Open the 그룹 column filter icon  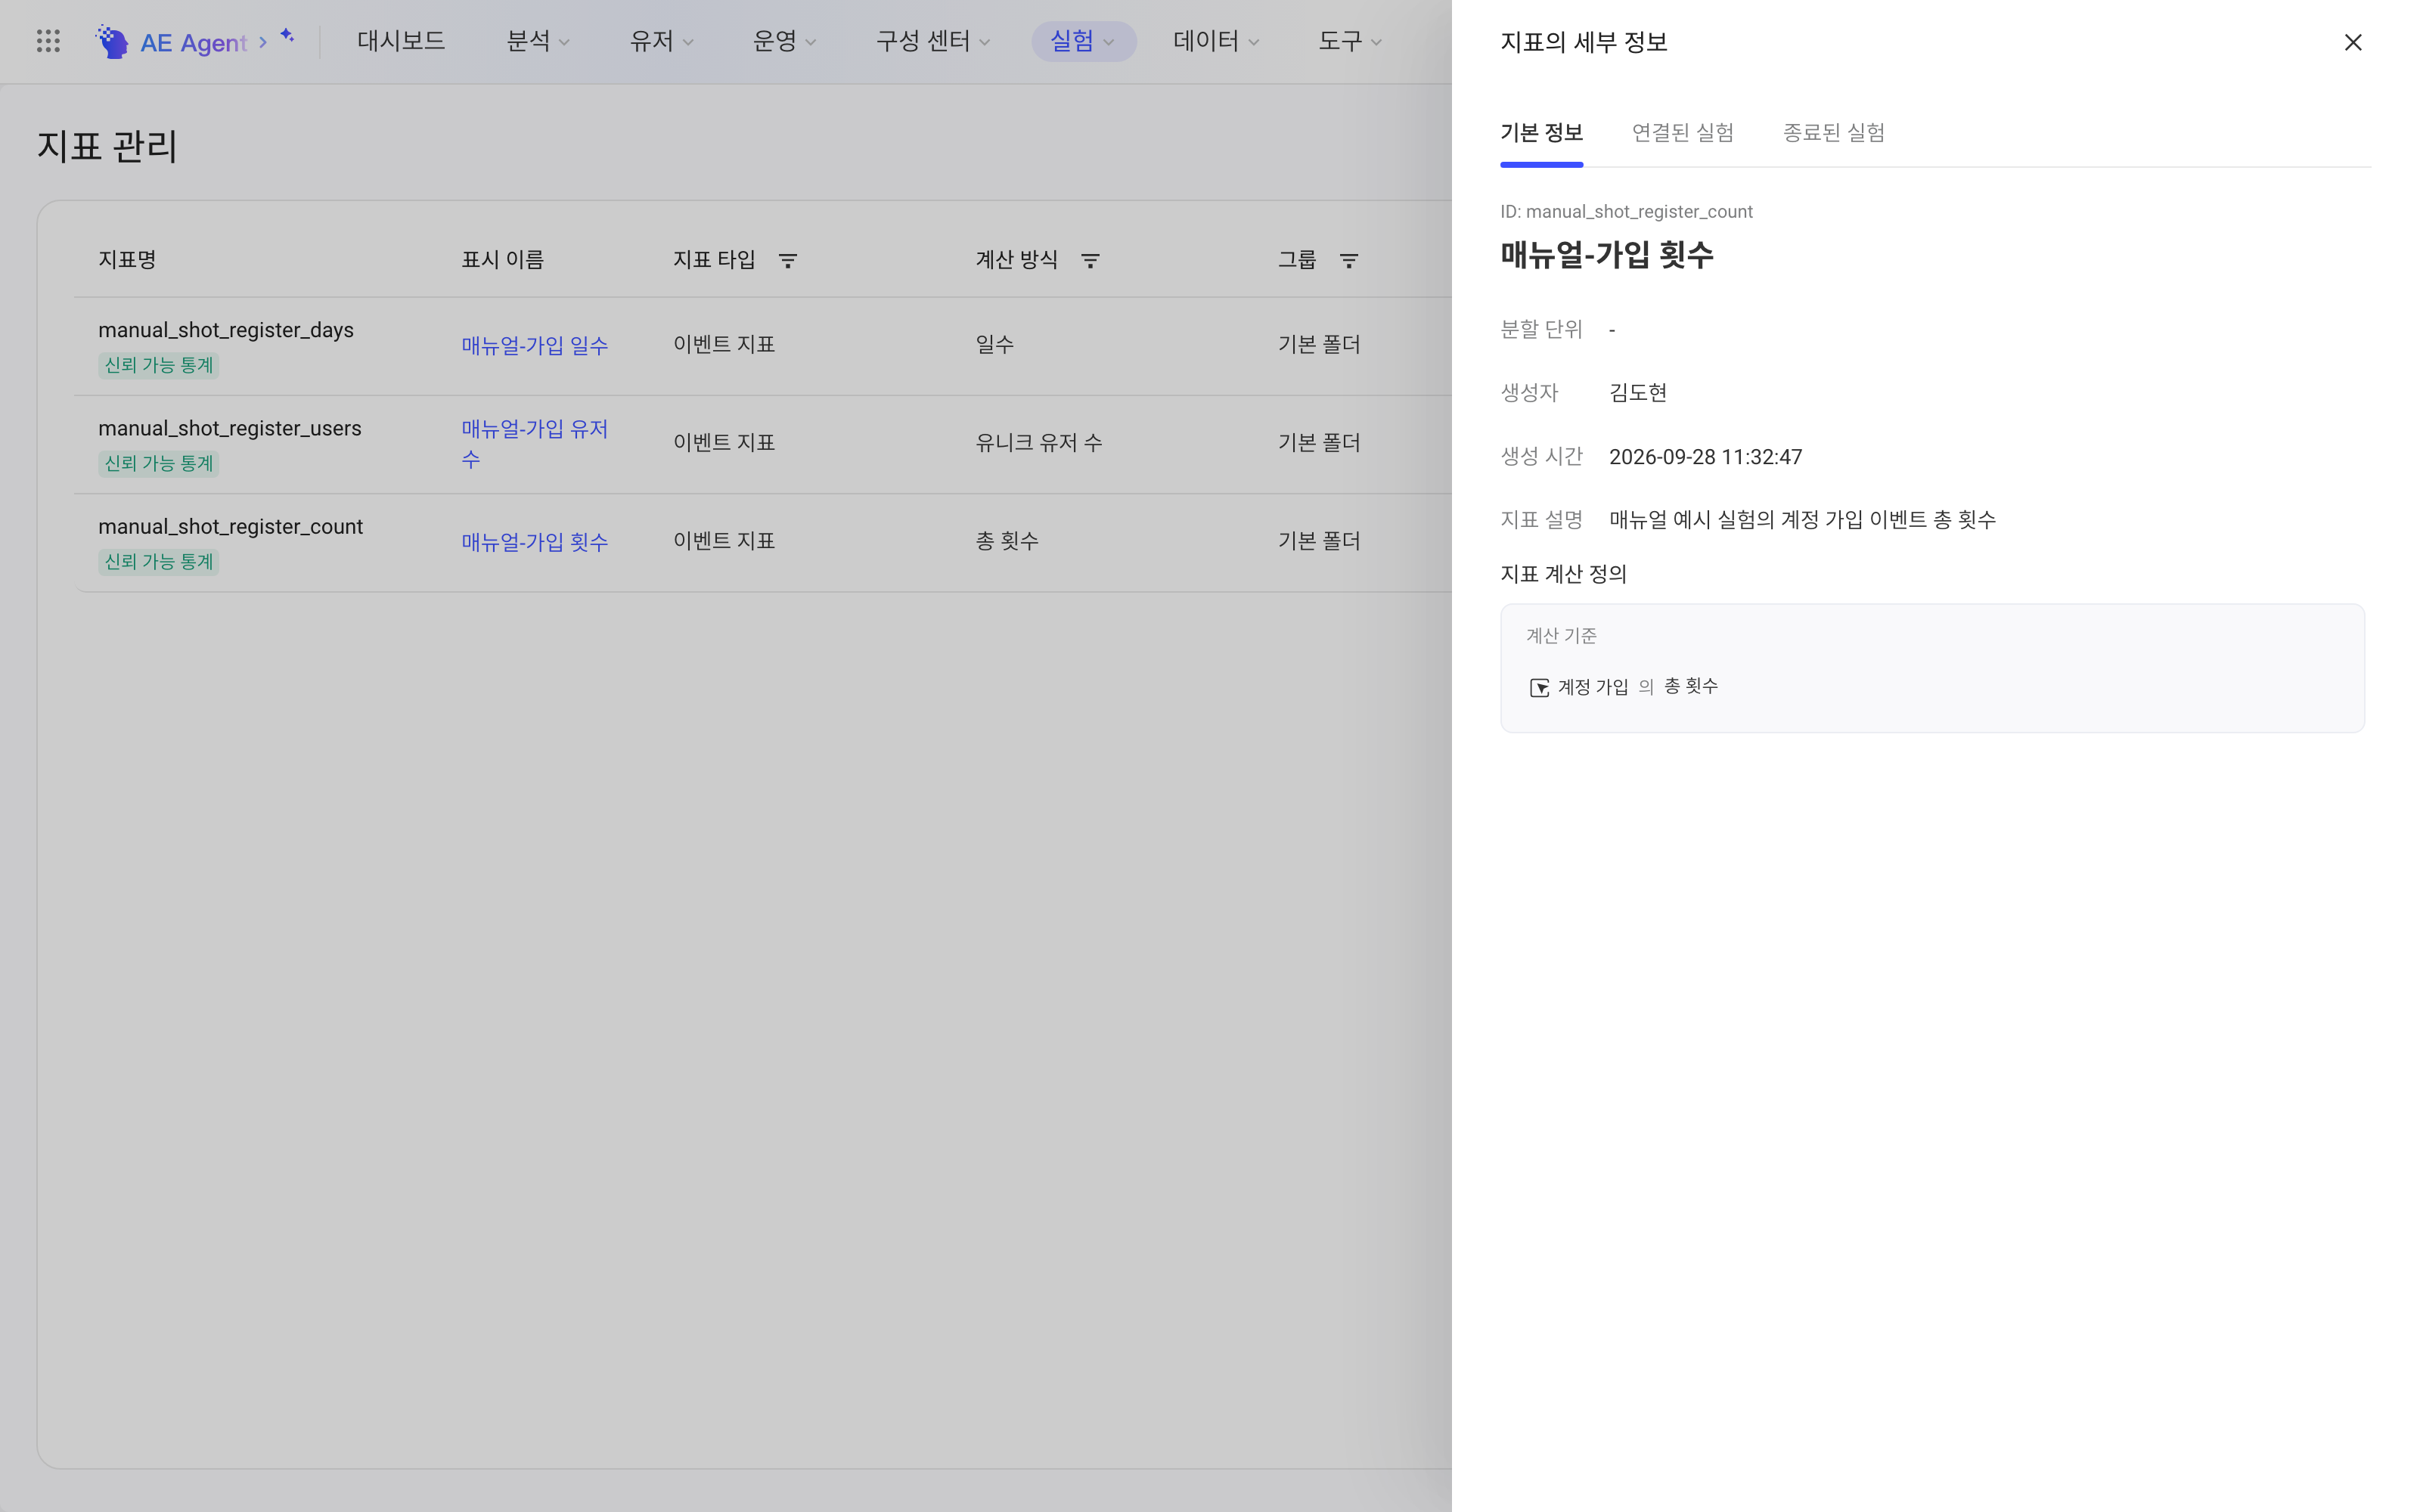(x=1348, y=260)
